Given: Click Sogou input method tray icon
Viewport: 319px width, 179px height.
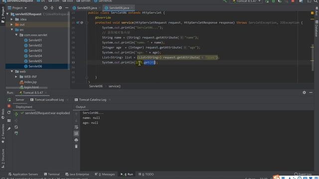Looking at the screenshot, I should pos(276,177).
